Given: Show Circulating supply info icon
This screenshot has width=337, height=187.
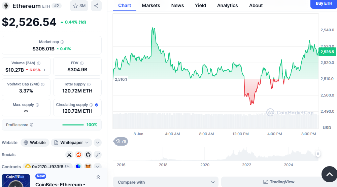Looking at the screenshot, I should pyautogui.click(x=91, y=105).
